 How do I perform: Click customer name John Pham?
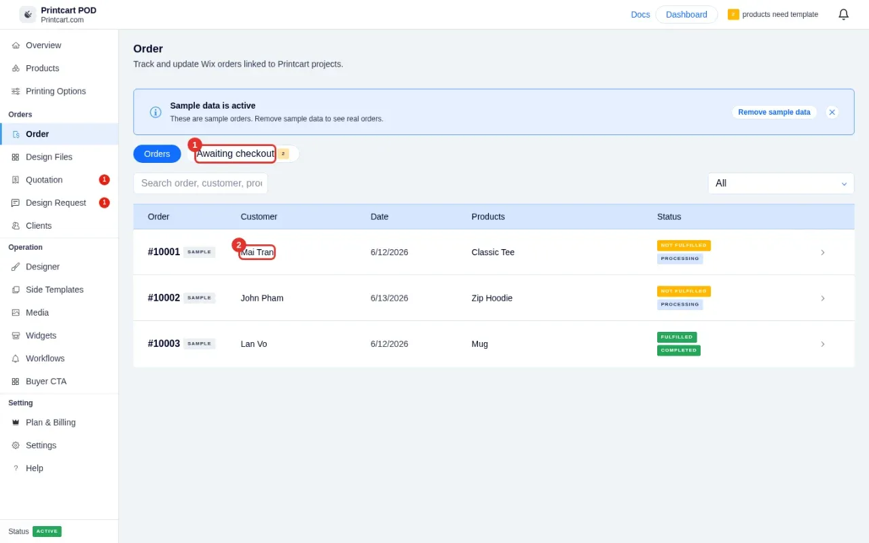[x=262, y=298]
